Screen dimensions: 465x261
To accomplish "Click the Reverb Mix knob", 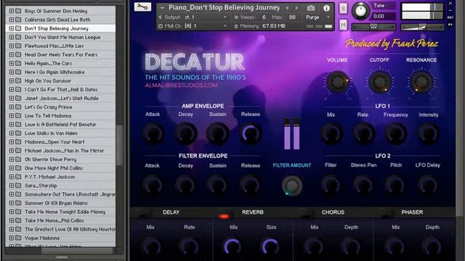I will (232, 246).
